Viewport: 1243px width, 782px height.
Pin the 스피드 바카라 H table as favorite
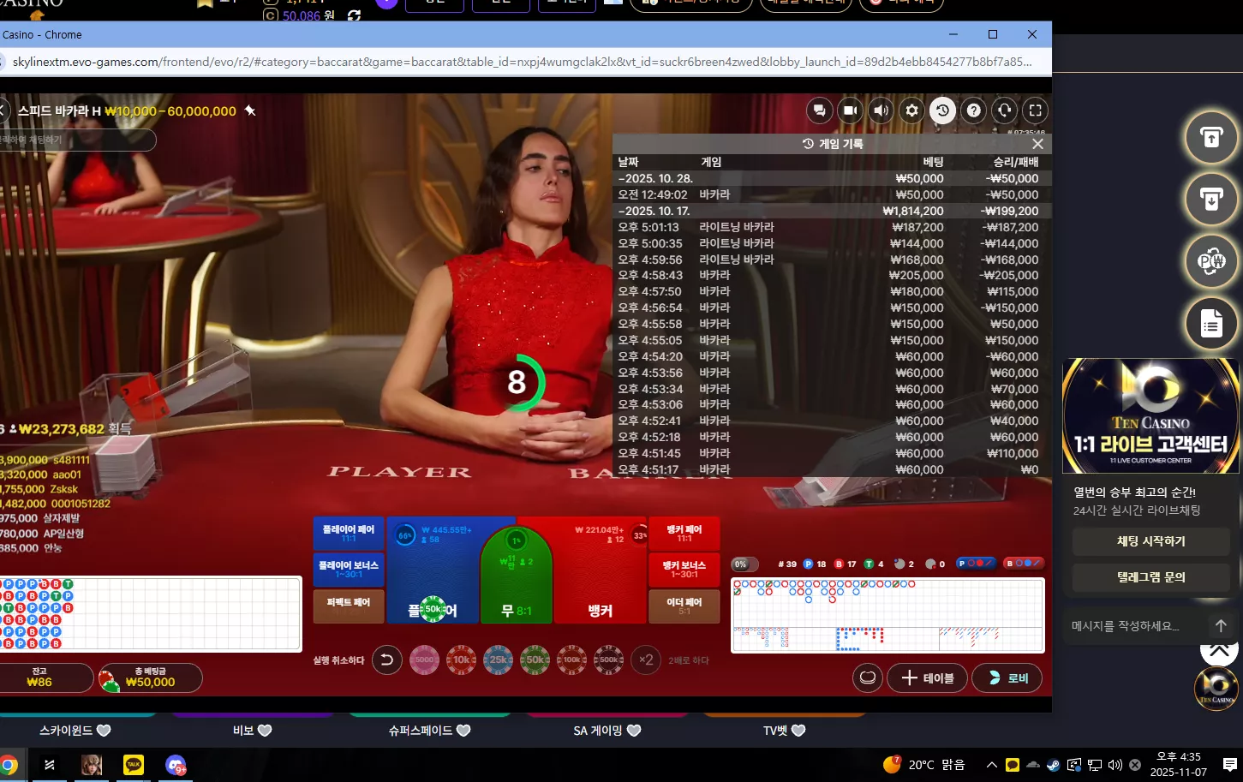click(x=250, y=110)
